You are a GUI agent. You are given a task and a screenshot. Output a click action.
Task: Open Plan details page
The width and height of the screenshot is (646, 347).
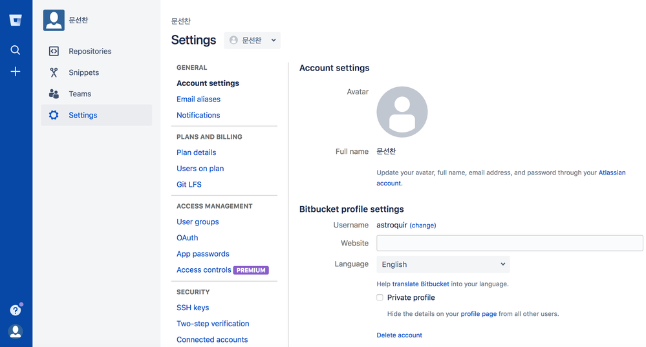click(196, 152)
